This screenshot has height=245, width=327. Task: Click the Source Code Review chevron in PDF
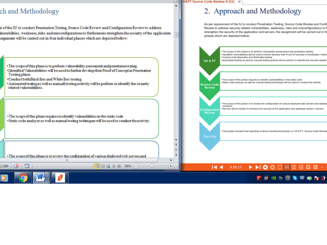tap(210, 86)
